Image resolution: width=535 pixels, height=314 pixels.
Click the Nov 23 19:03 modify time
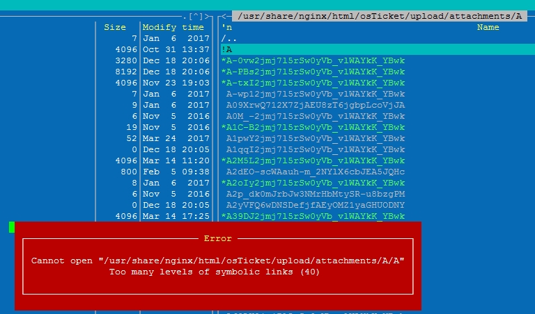[x=176, y=83]
